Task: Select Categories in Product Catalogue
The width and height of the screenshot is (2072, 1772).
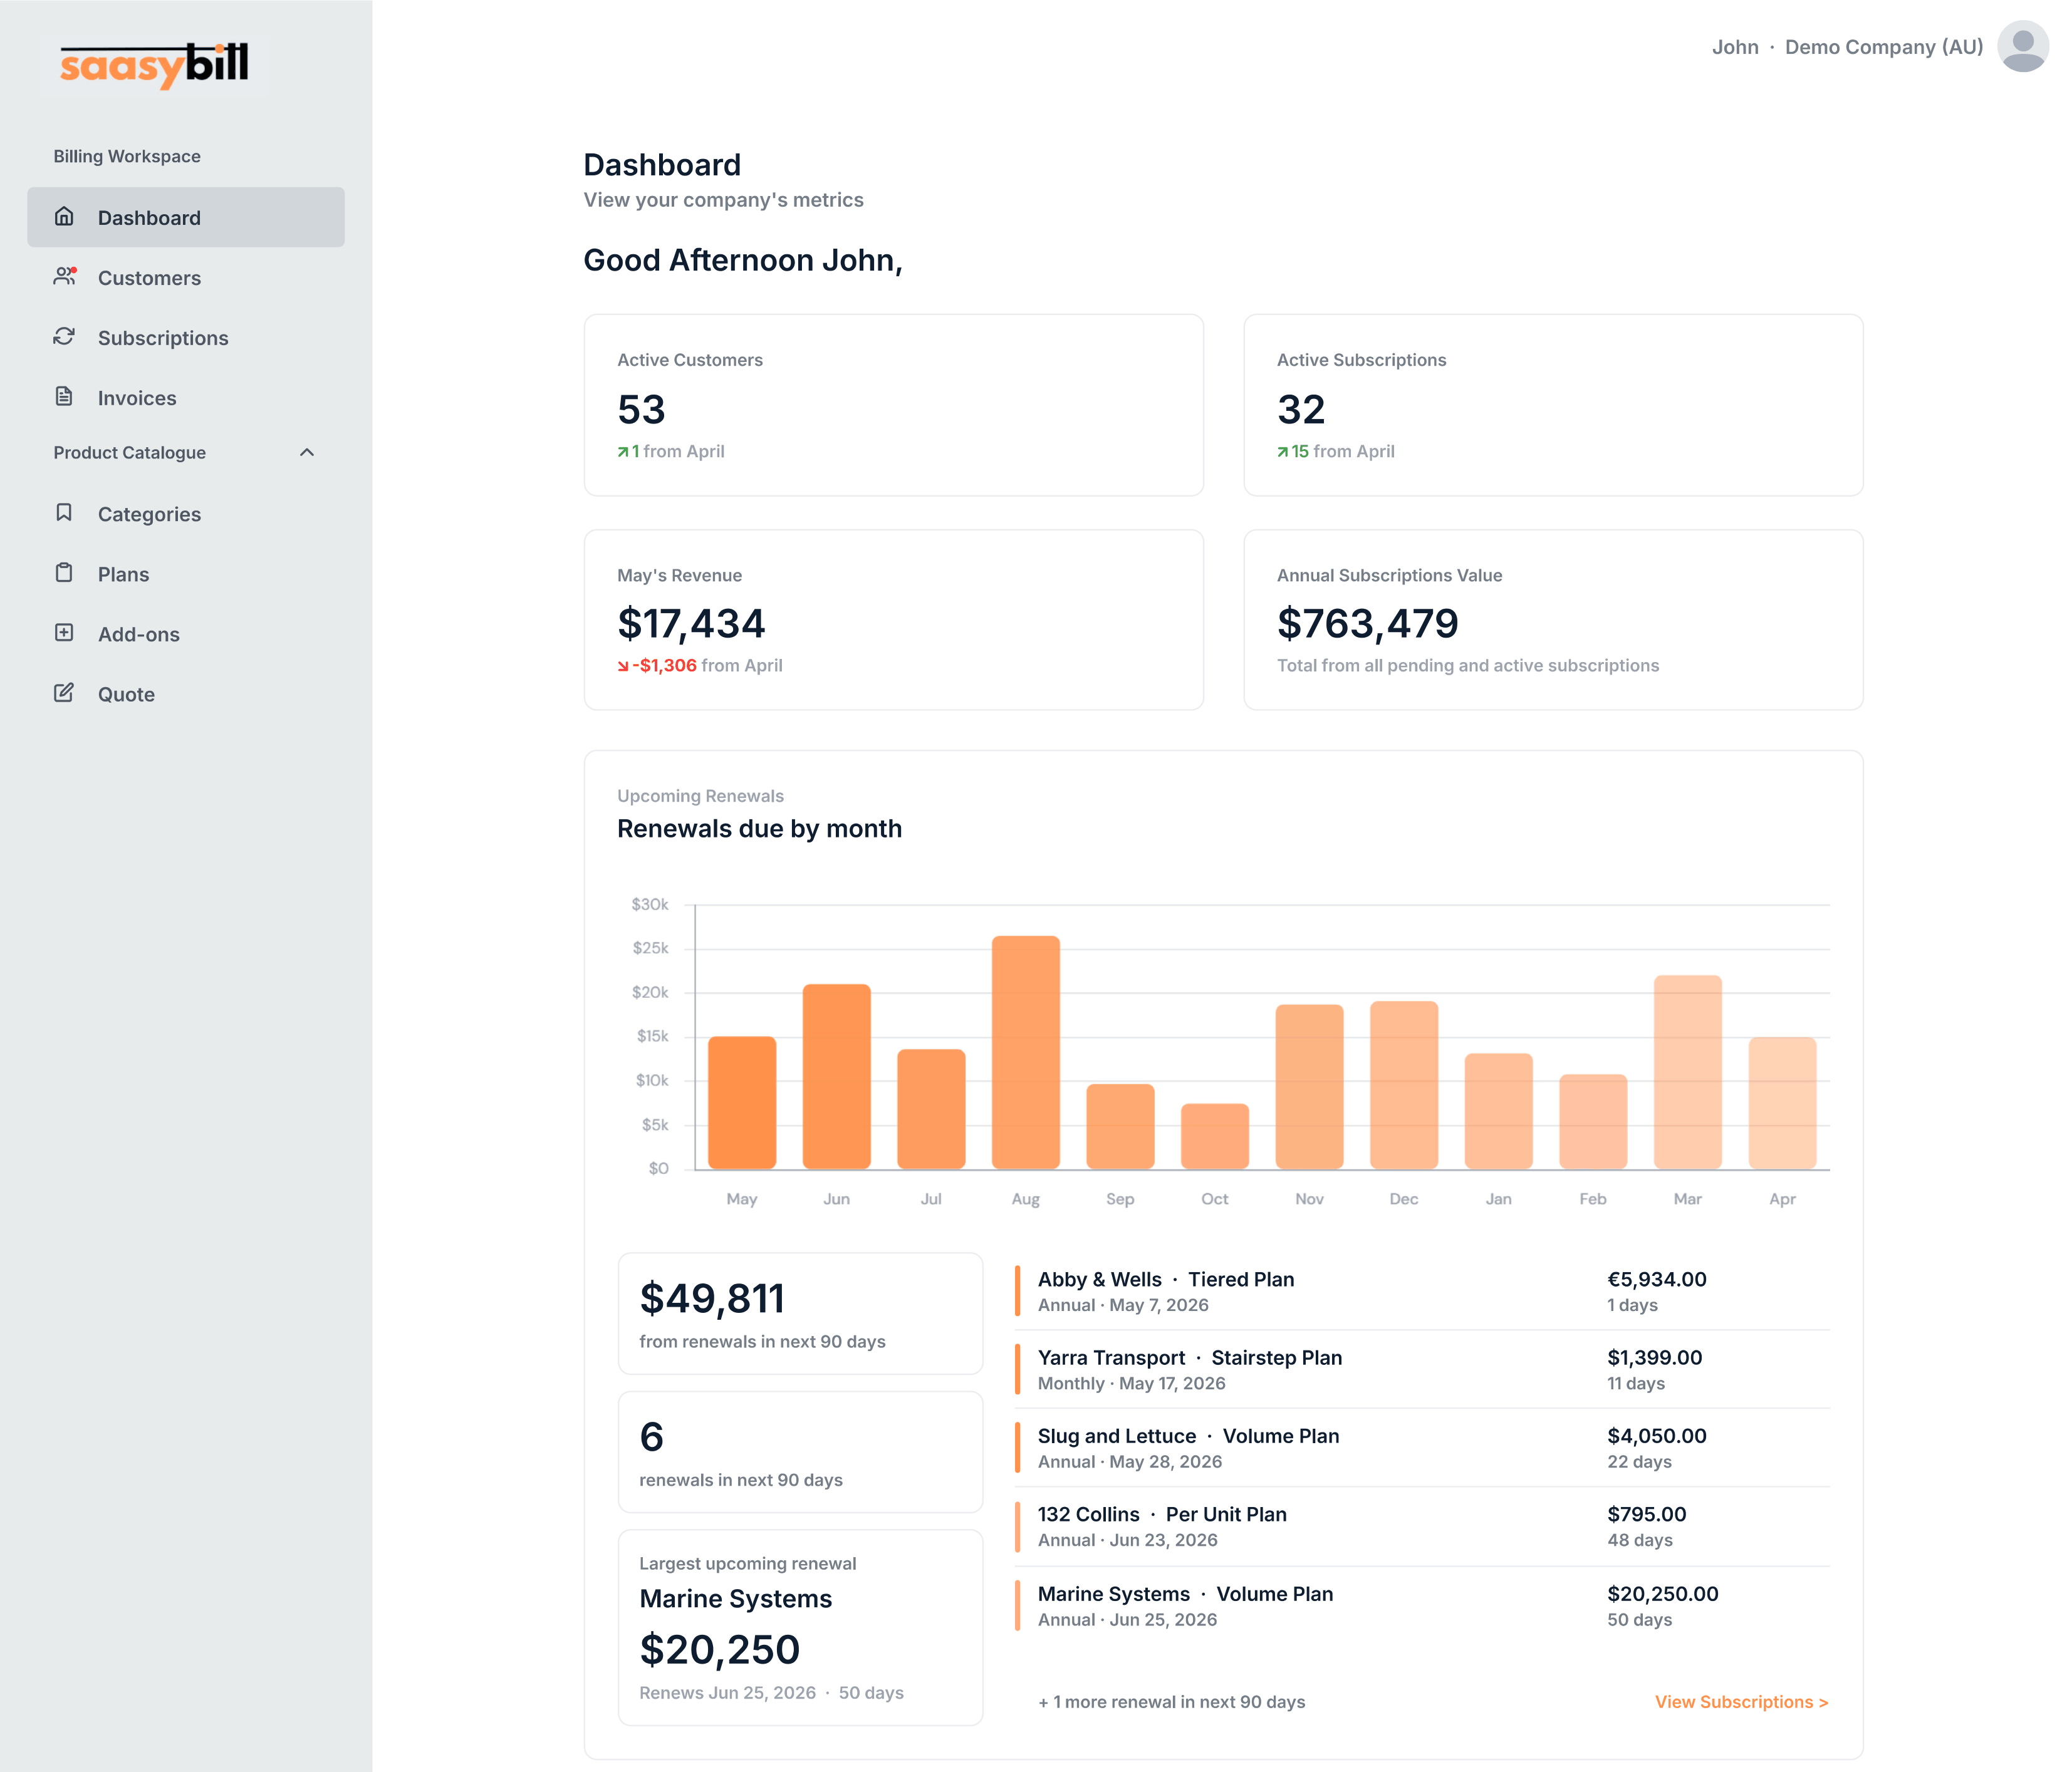Action: point(186,514)
